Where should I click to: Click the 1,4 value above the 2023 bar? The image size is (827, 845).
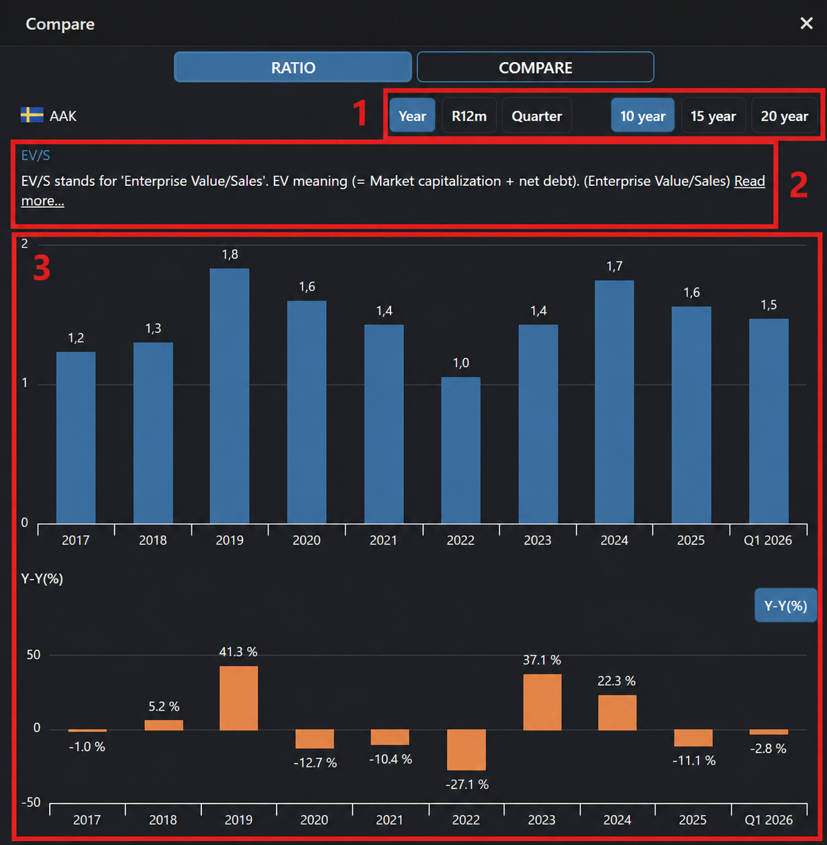coord(538,311)
